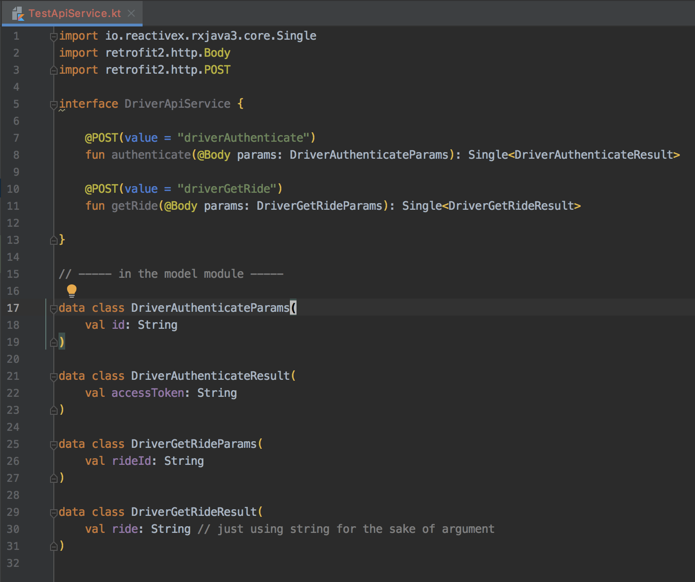Image resolution: width=695 pixels, height=582 pixels.
Task: Click the "just using string" comment on line 30
Action: point(346,529)
